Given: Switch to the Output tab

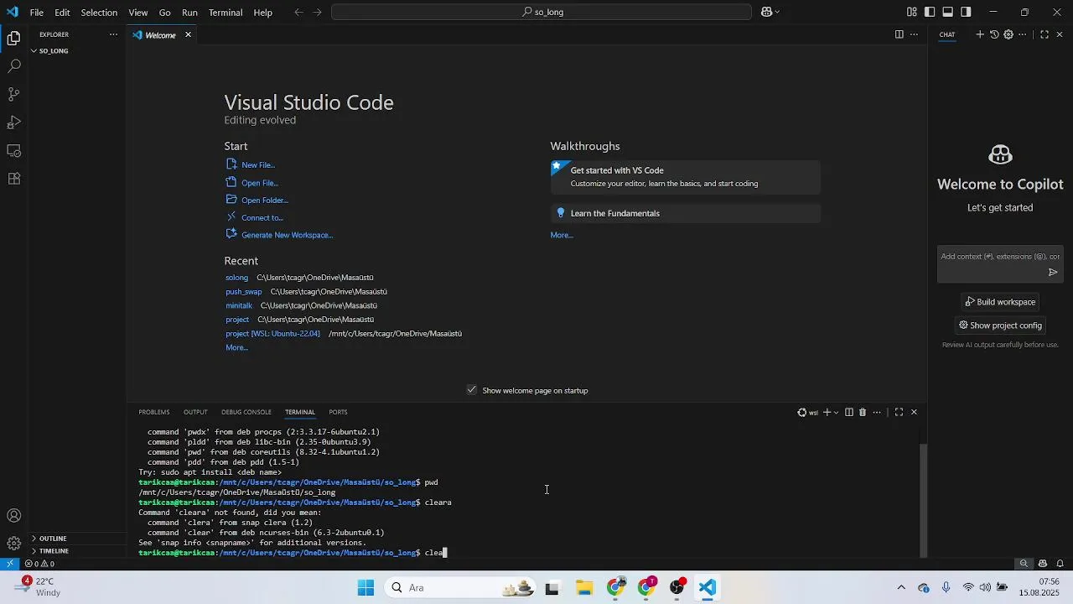Looking at the screenshot, I should [x=195, y=412].
